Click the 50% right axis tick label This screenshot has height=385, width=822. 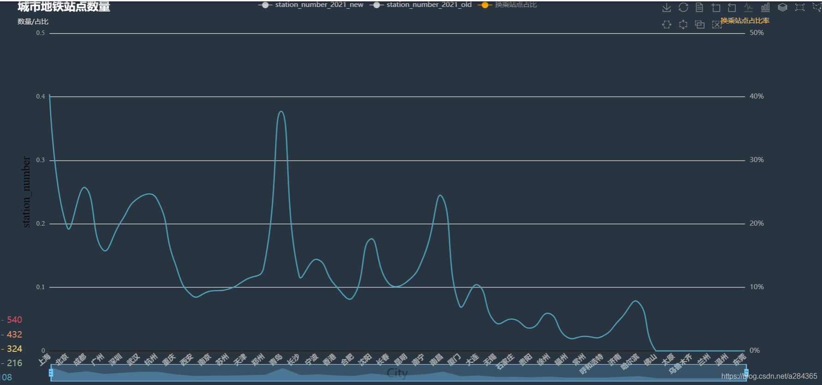pyautogui.click(x=756, y=33)
